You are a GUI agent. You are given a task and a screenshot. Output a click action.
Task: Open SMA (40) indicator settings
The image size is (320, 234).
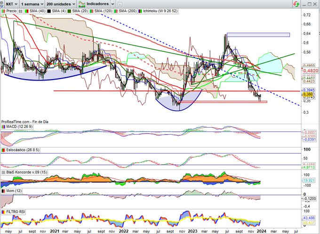point(37,11)
